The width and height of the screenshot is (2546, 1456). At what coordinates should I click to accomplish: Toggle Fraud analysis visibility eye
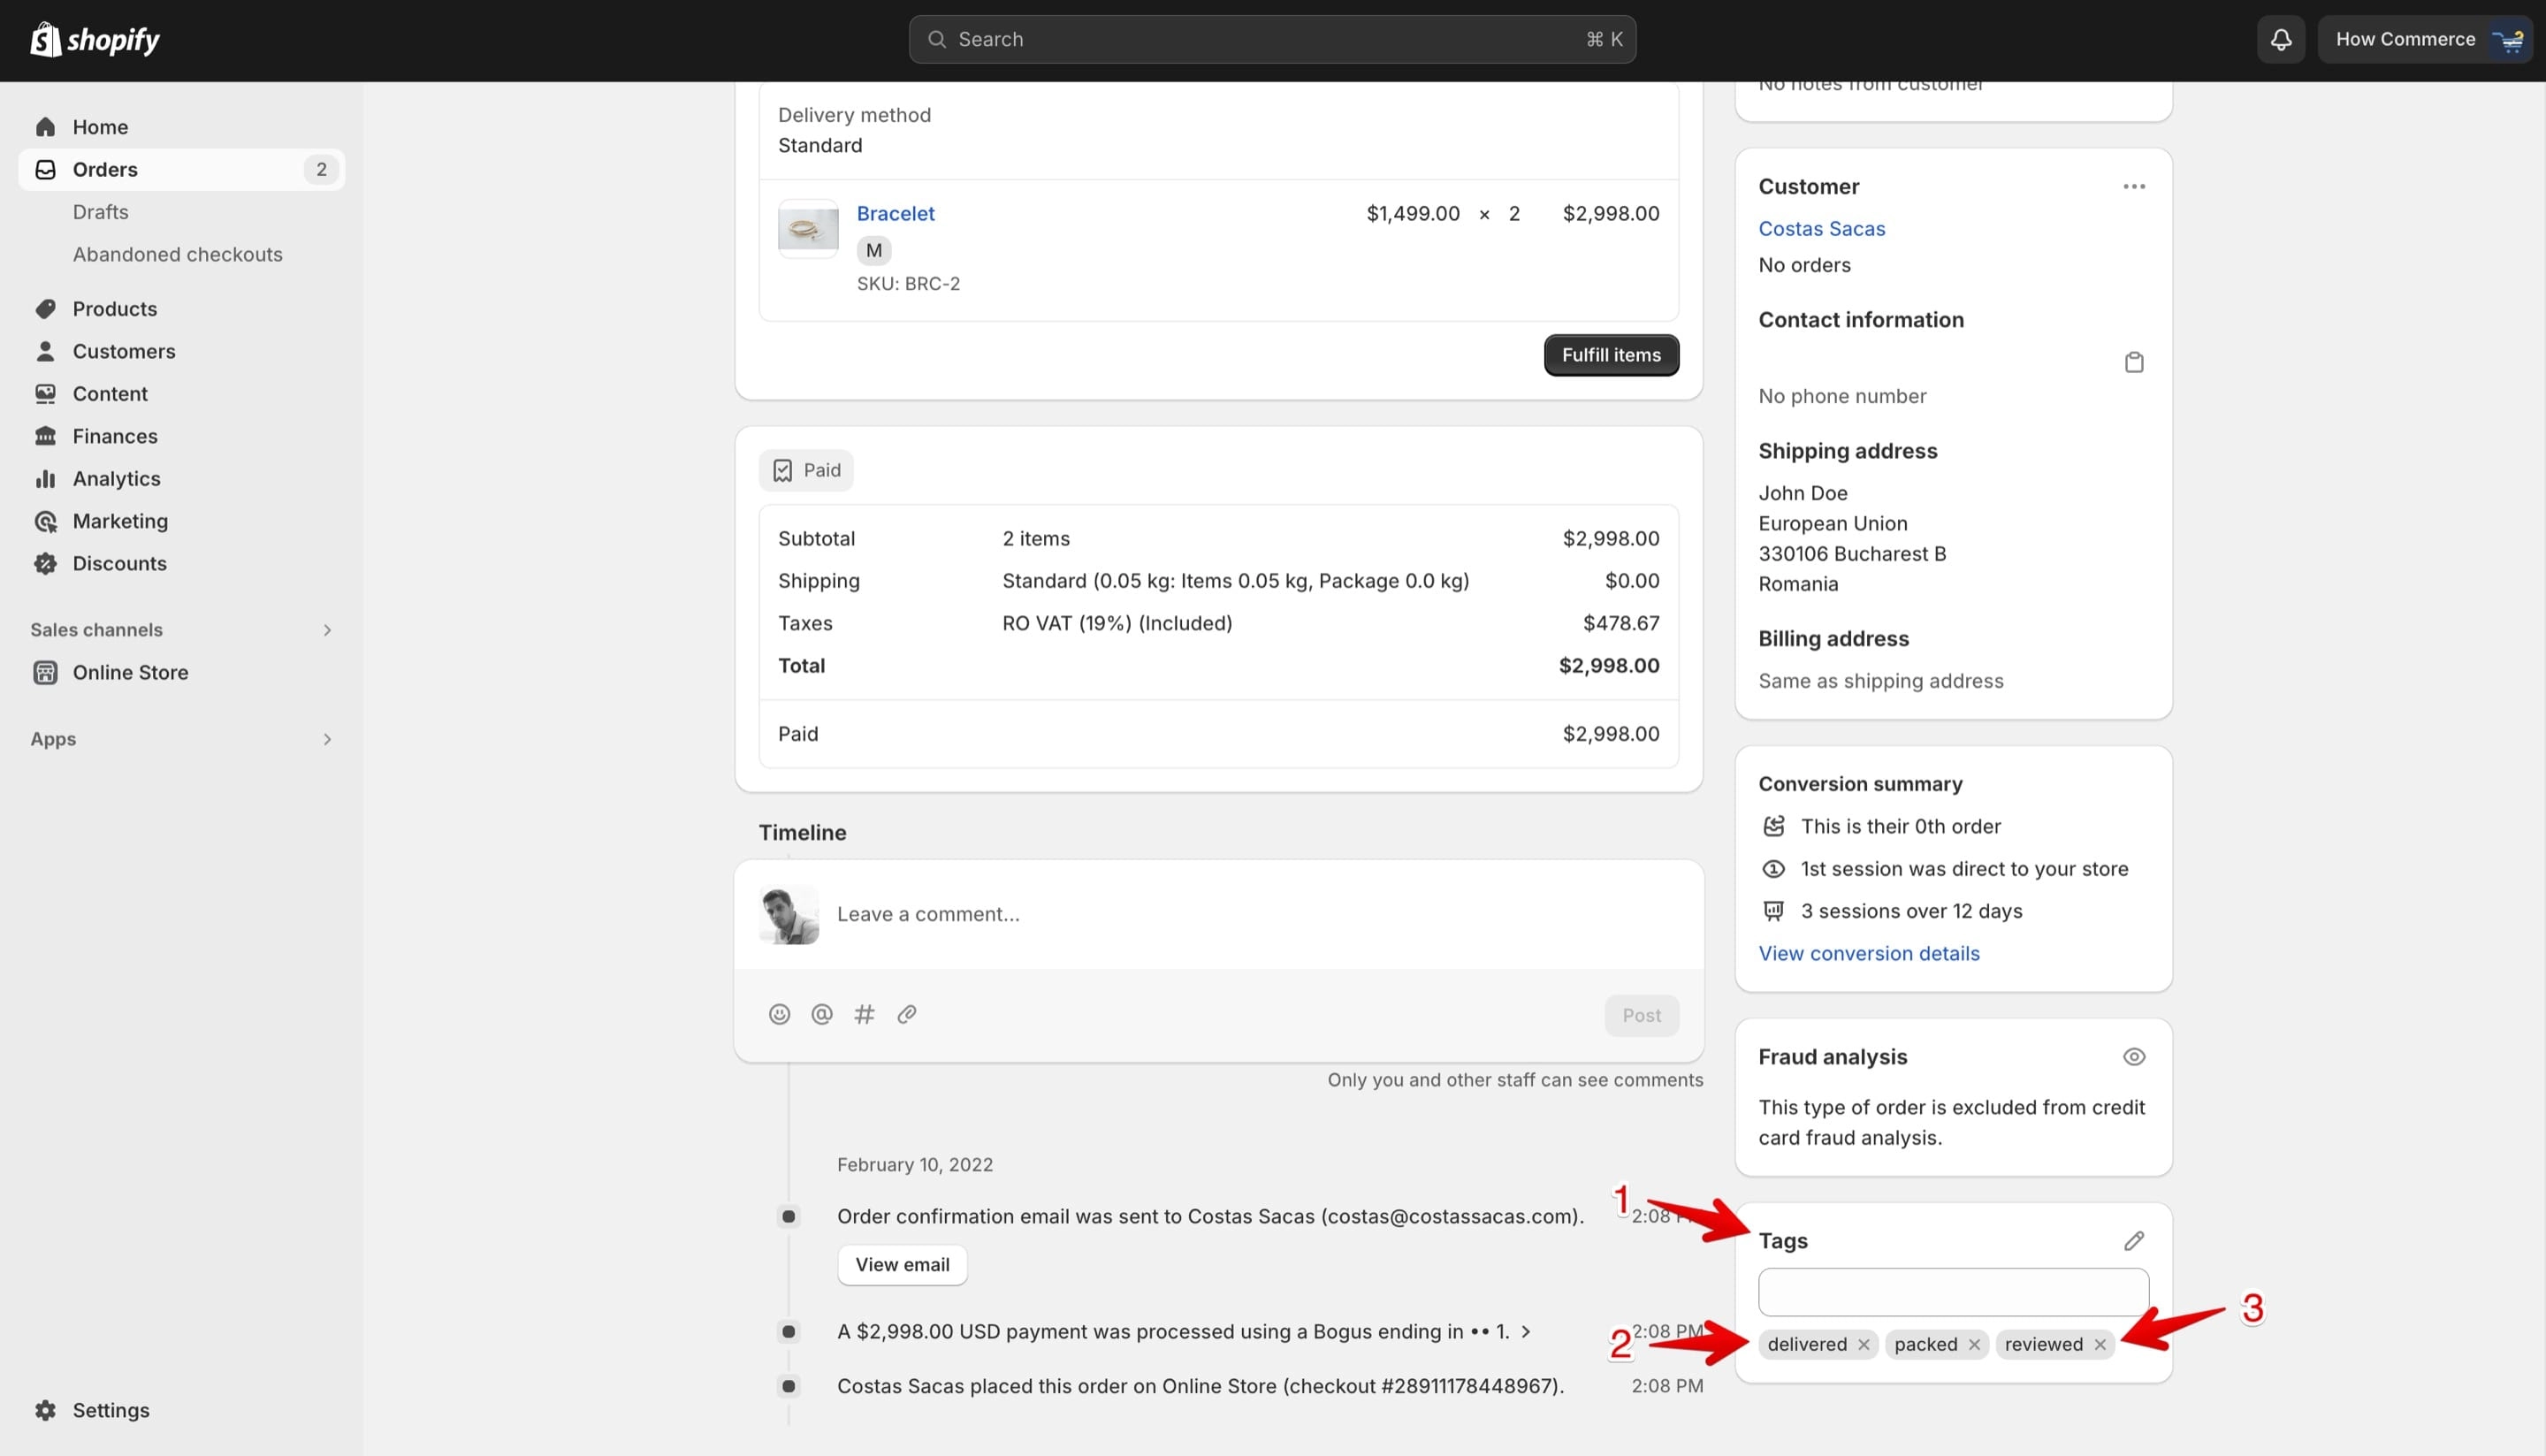click(x=2134, y=1057)
